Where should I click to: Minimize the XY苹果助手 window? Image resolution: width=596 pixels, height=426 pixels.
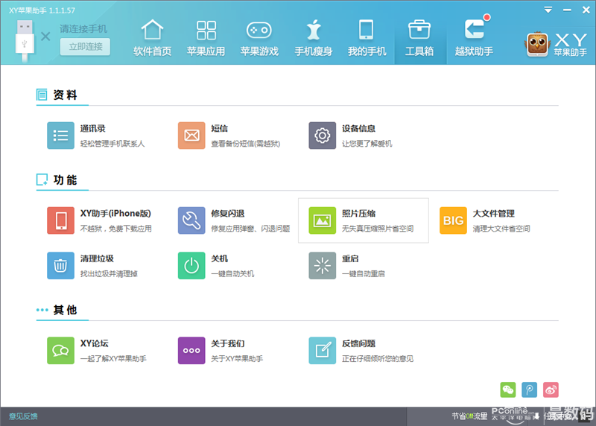tap(567, 10)
